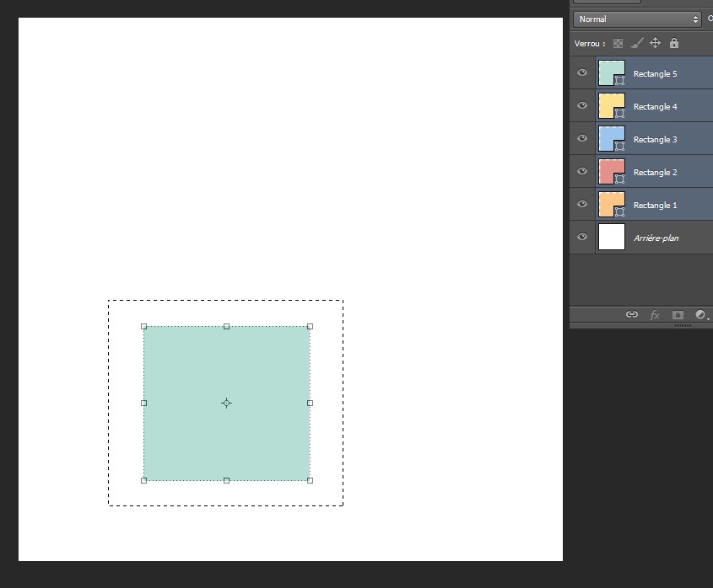The image size is (713, 588).
Task: Select Rectangle 1 orange layer thumbnail
Action: tap(612, 205)
